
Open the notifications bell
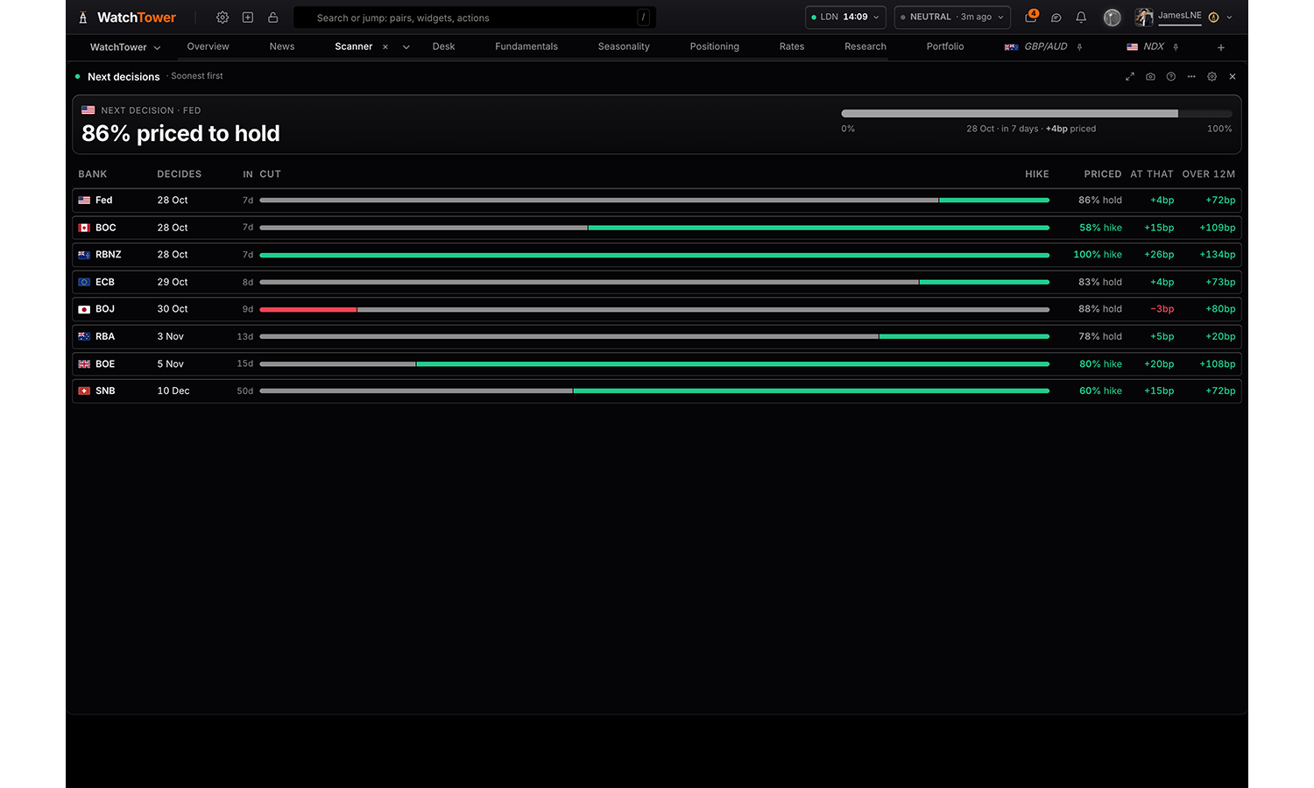pyautogui.click(x=1081, y=18)
